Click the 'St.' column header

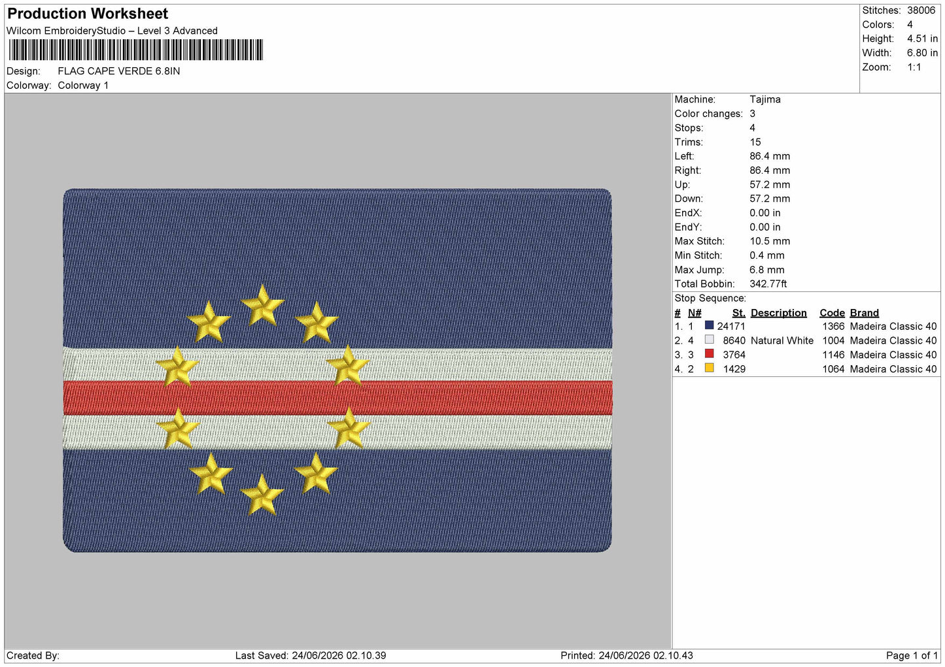[x=739, y=313]
